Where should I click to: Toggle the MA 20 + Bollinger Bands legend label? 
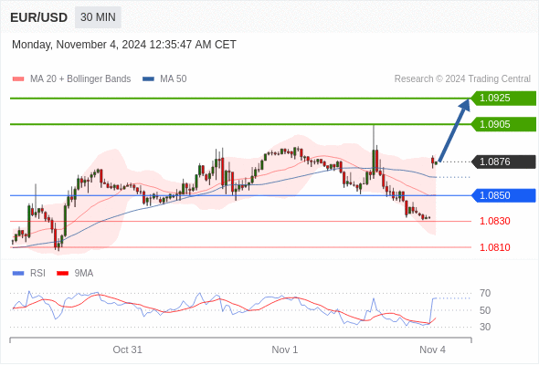pyautogui.click(x=80, y=79)
